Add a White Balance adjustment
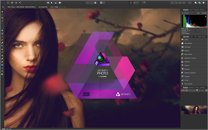The image size is (208, 130). tap(194, 43)
